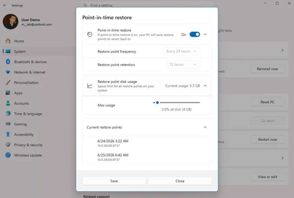The height and width of the screenshot is (198, 294).
Task: Click View or edit button
Action: pyautogui.click(x=267, y=177)
